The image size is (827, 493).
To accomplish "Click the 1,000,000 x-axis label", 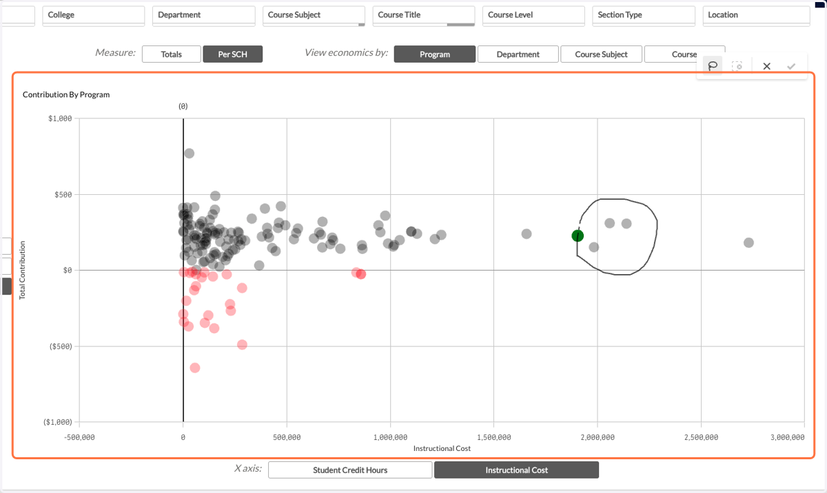I will 390,437.
